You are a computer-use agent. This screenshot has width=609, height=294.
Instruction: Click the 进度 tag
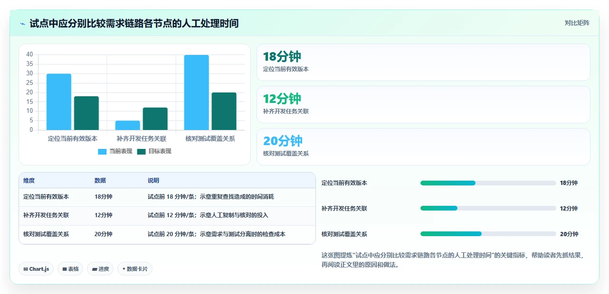coord(100,269)
